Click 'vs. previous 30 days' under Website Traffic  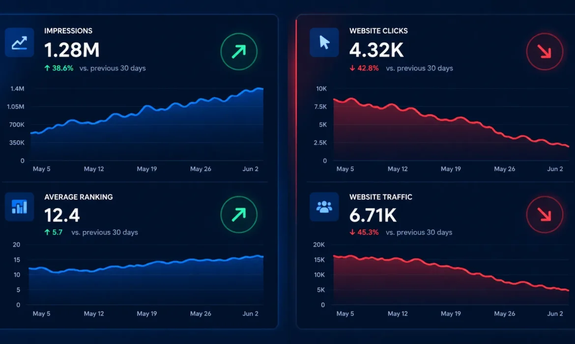pyautogui.click(x=419, y=232)
